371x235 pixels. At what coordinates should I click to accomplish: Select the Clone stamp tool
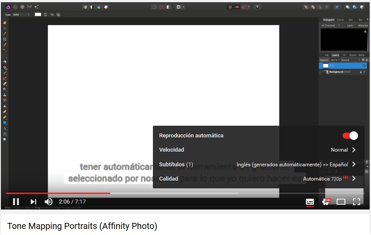point(4,95)
